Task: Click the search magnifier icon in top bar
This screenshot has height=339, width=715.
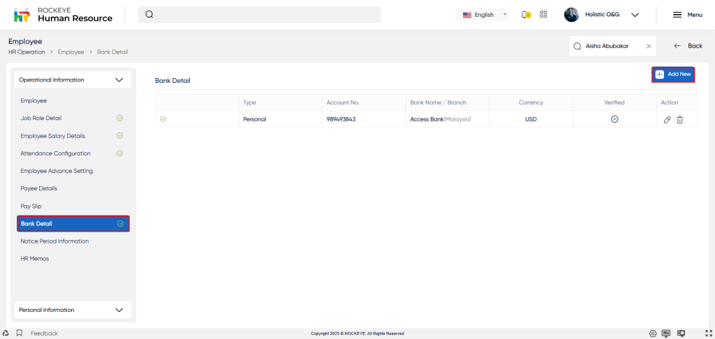Action: pyautogui.click(x=149, y=15)
